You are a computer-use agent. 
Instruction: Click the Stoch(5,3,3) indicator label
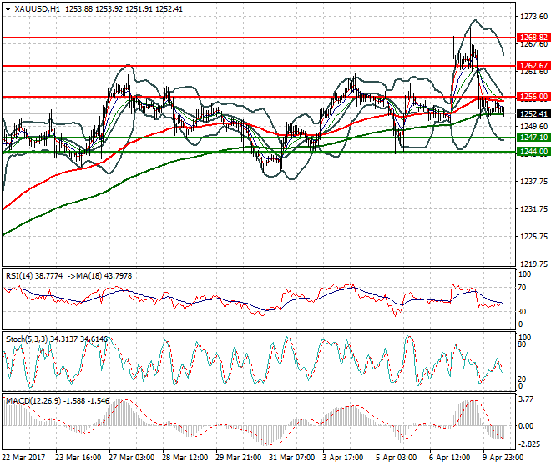27,339
